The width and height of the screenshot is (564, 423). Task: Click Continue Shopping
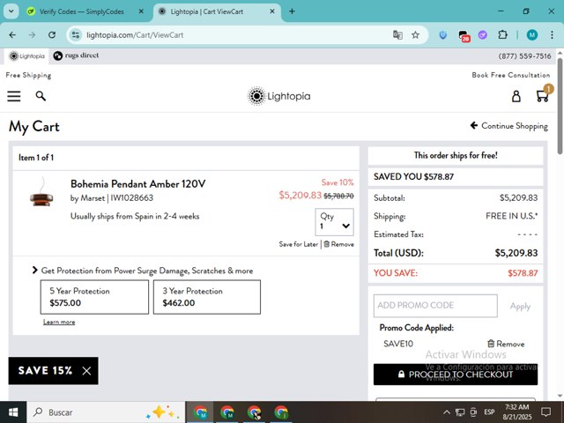(x=509, y=126)
